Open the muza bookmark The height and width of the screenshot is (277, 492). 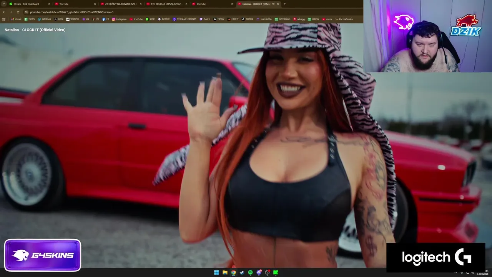(x=327, y=19)
